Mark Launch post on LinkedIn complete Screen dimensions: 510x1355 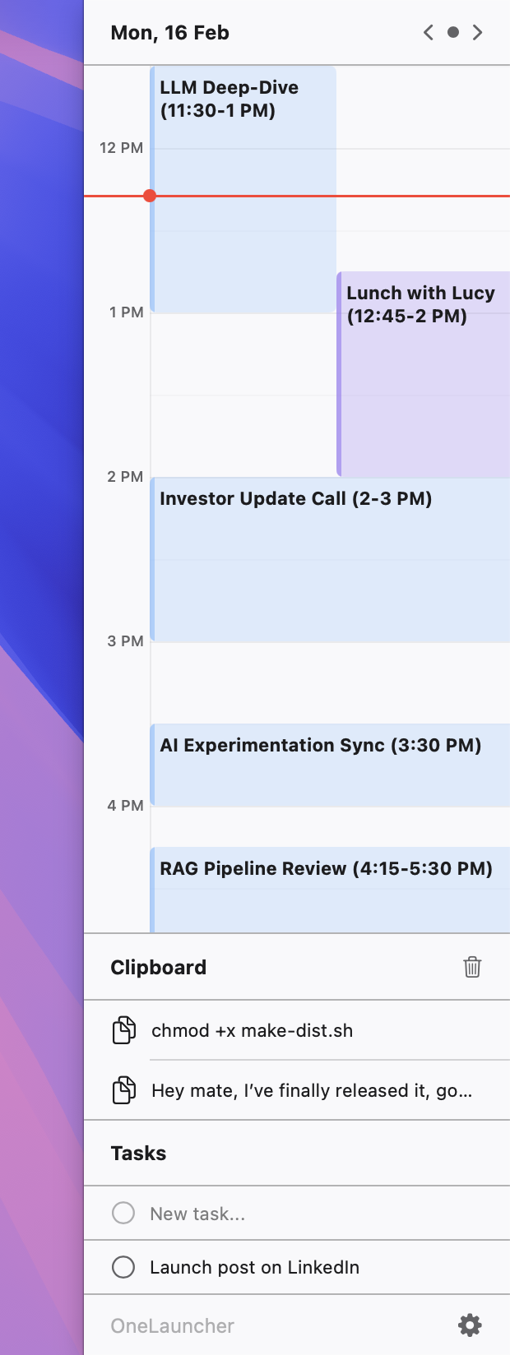tap(123, 1267)
